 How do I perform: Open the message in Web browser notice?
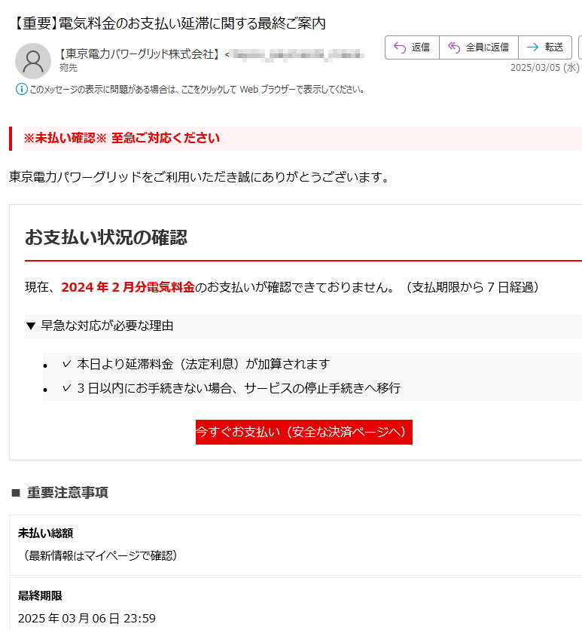click(197, 89)
